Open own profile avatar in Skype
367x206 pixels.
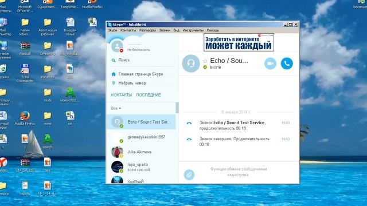point(117,46)
